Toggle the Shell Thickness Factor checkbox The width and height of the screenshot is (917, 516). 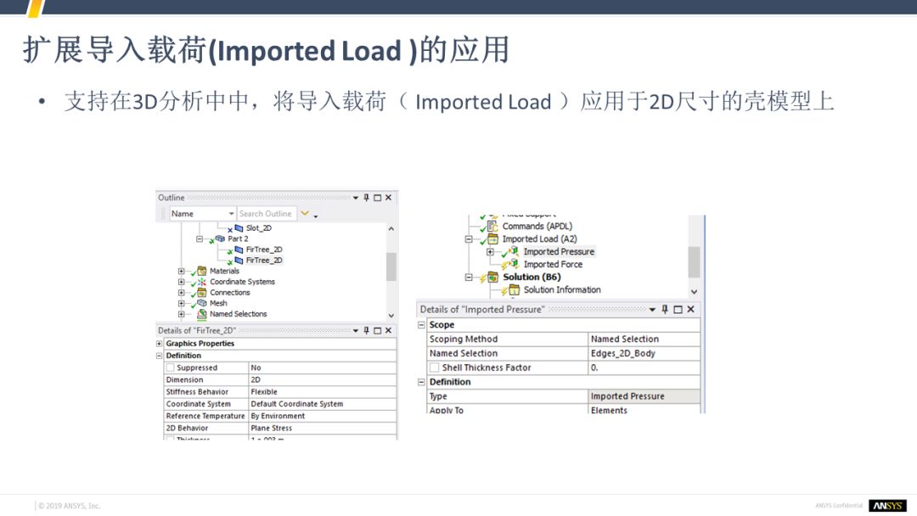(x=434, y=368)
